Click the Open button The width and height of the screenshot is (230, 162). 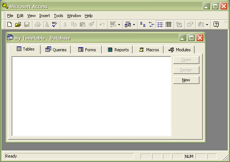(186, 60)
